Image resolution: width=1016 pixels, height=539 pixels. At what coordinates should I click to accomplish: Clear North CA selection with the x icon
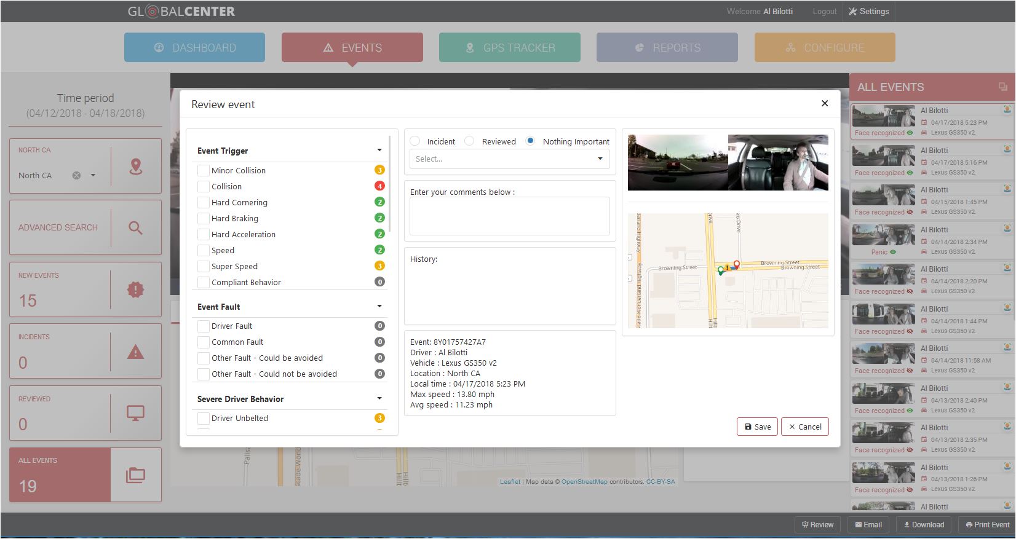pos(76,175)
